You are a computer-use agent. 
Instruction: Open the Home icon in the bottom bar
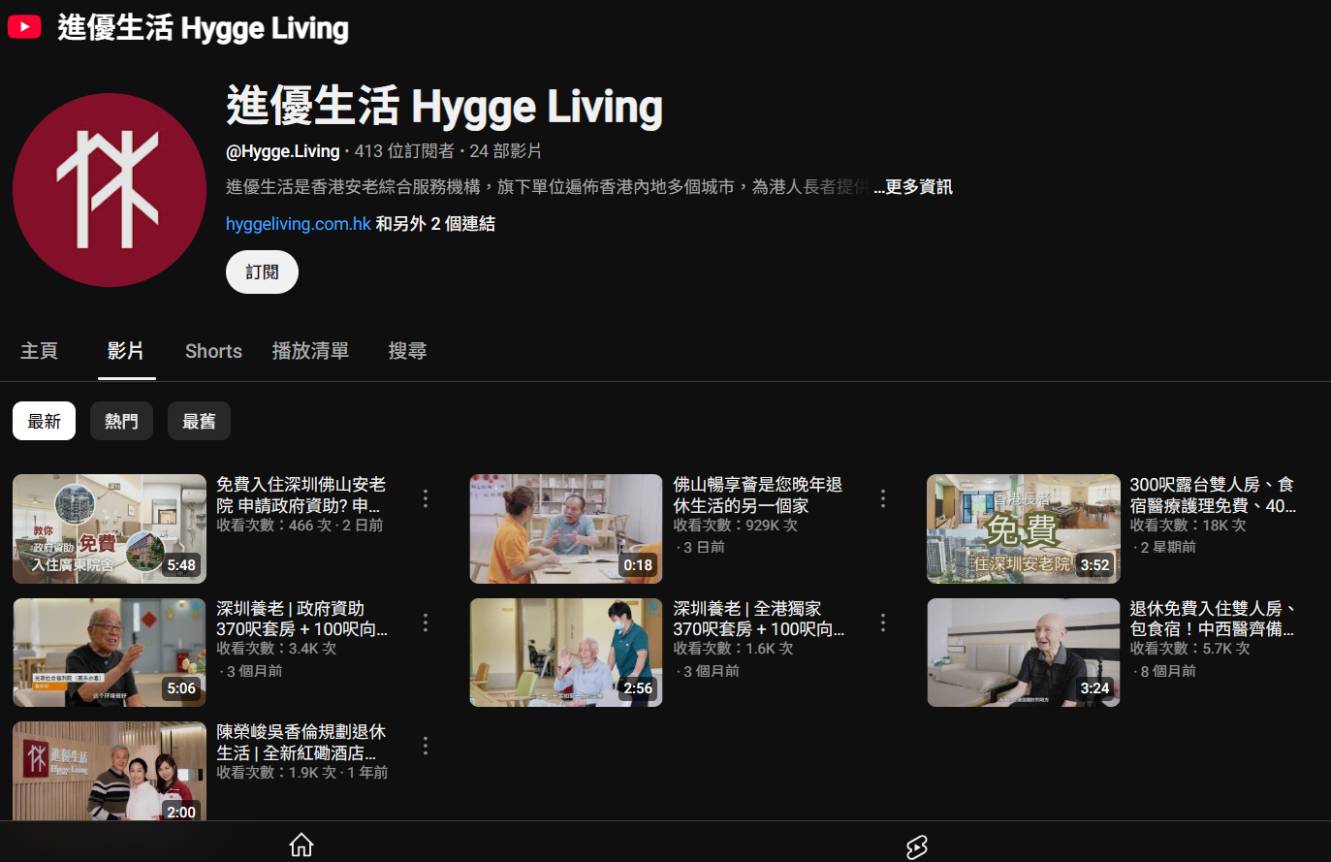pyautogui.click(x=301, y=846)
